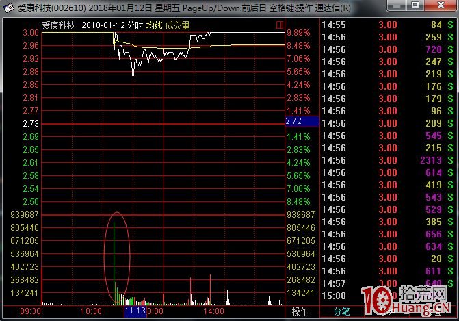Close the 爱康科技 intraday window
Viewport: 459px width, 321px height.
(441, 5)
